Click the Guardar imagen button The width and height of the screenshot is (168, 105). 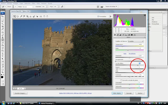click(x=21, y=93)
